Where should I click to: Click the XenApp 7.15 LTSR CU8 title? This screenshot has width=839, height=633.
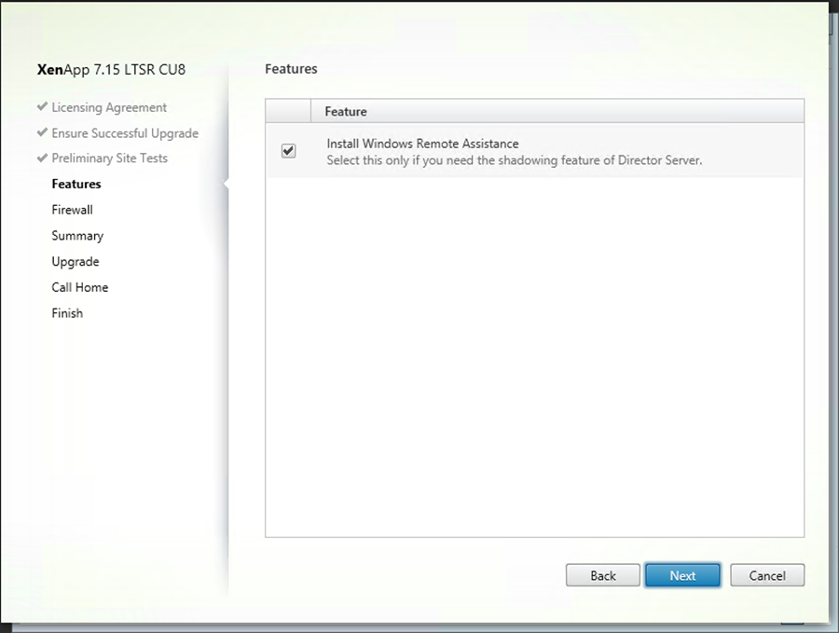click(111, 70)
